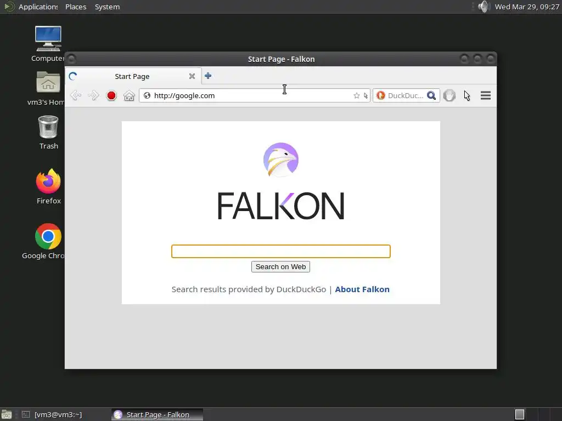562x421 pixels.
Task: Close the Falkon window
Action: [x=490, y=58]
